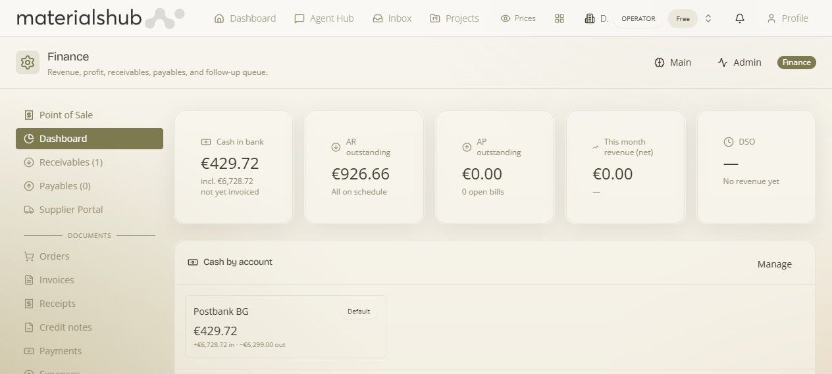This screenshot has height=374, width=832.
Task: Switch to the Admin section
Action: click(739, 62)
